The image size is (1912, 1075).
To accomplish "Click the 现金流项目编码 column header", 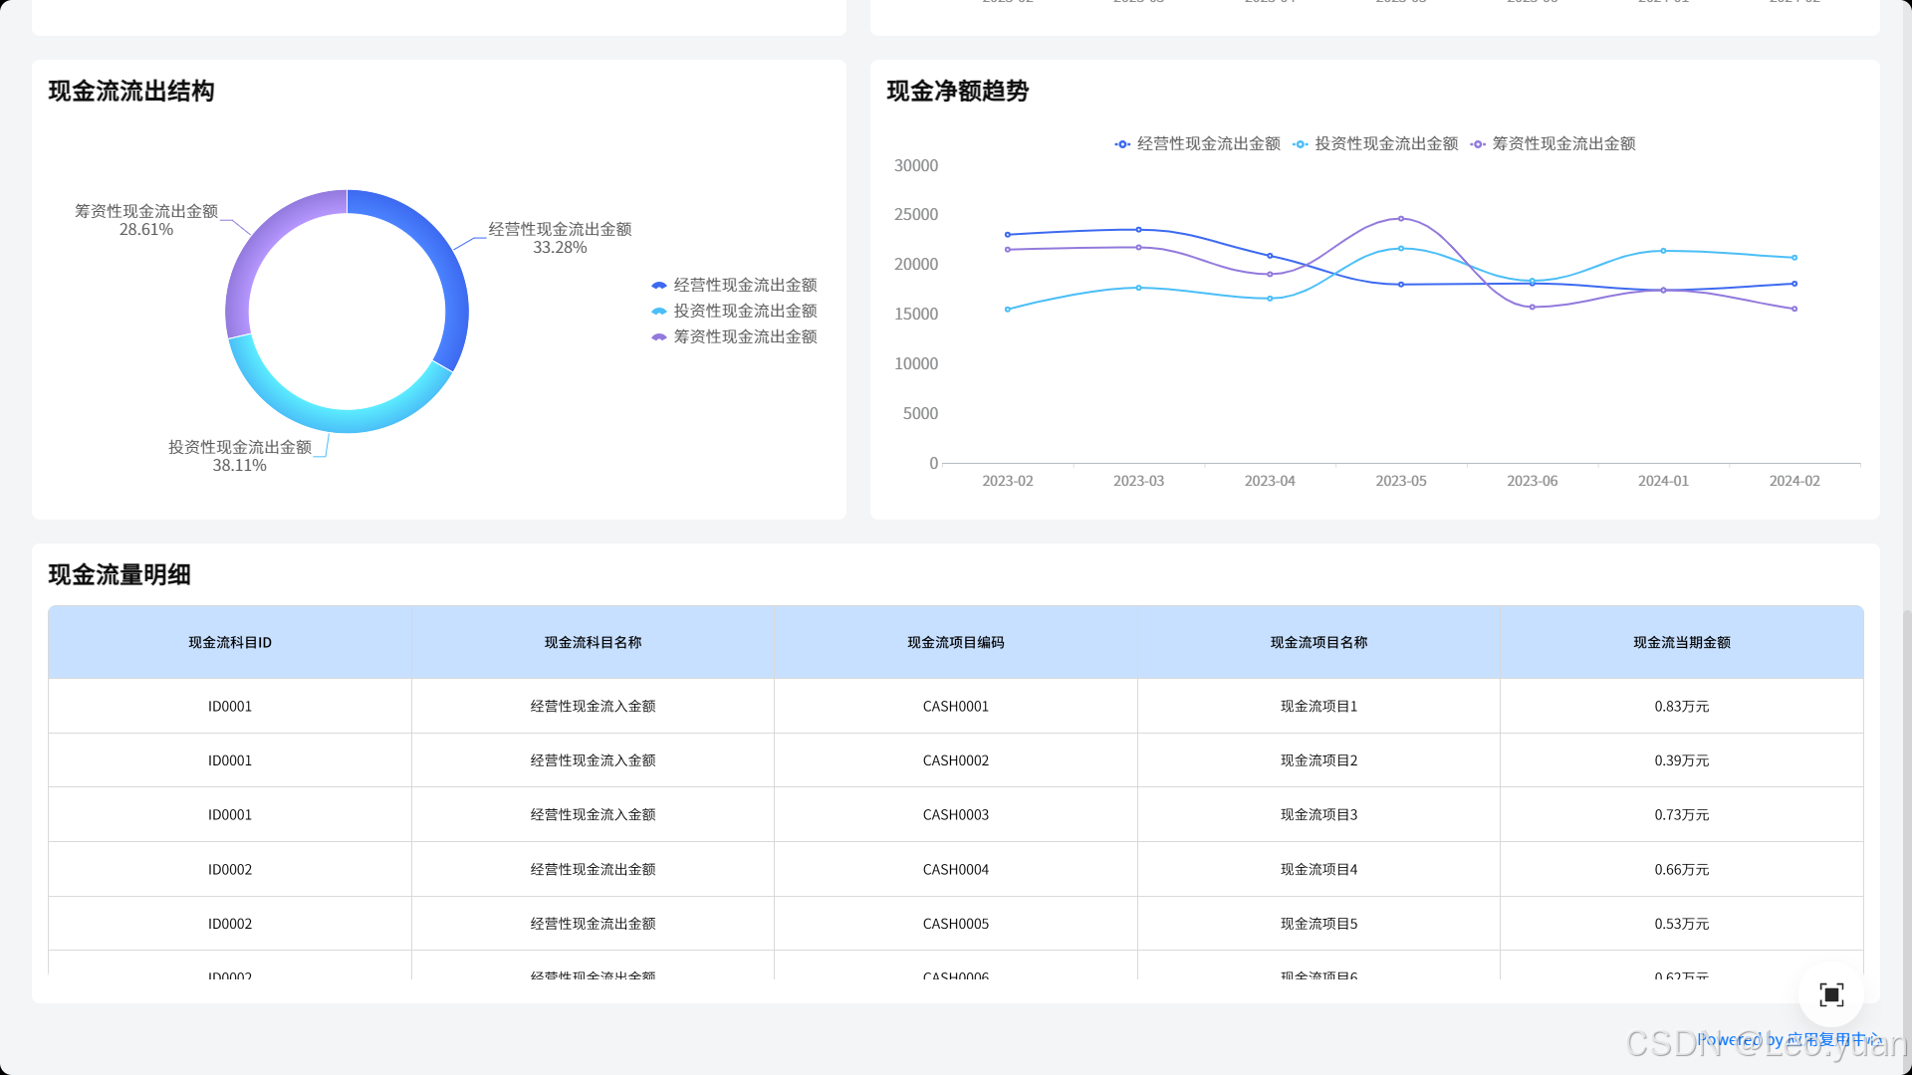I will tap(955, 643).
